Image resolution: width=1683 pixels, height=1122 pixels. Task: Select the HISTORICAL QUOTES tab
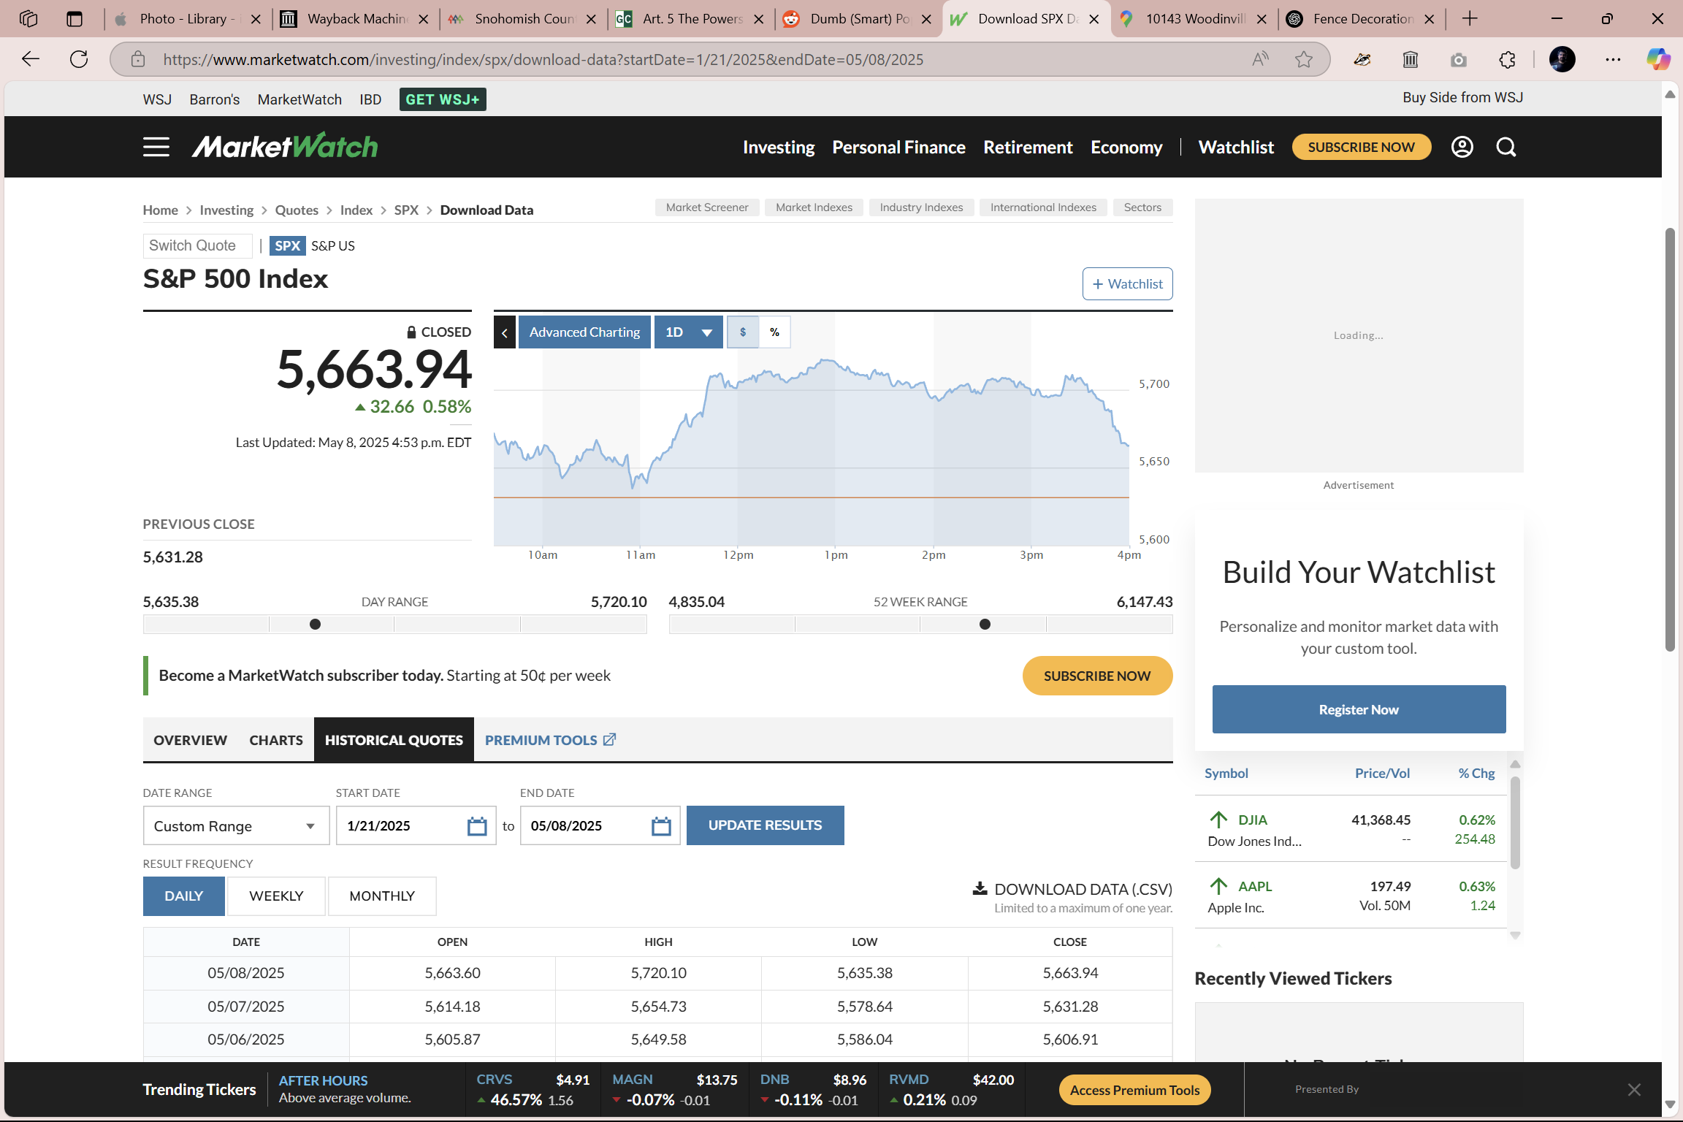pos(394,740)
